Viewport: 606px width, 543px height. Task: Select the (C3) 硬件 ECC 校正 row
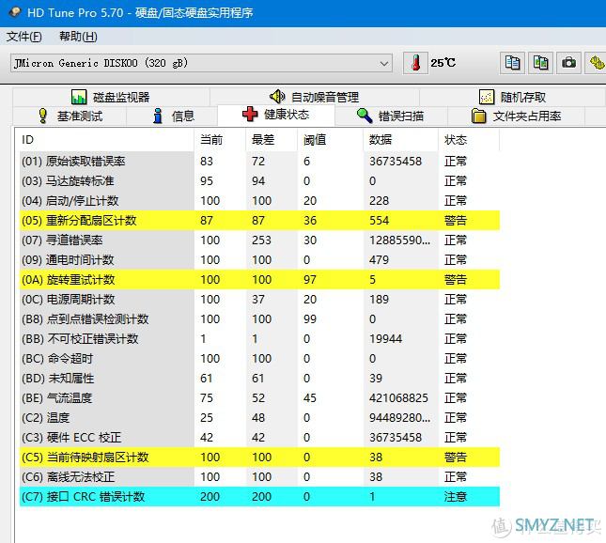pyautogui.click(x=259, y=437)
